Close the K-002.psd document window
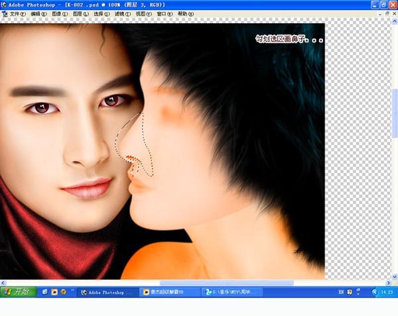The width and height of the screenshot is (398, 316). pyautogui.click(x=395, y=14)
